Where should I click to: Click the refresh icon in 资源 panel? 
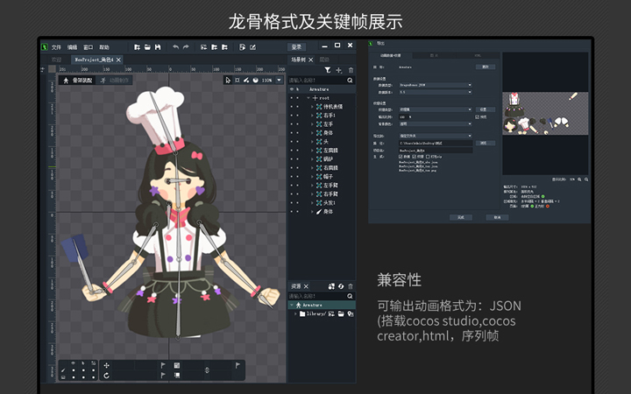tap(341, 286)
